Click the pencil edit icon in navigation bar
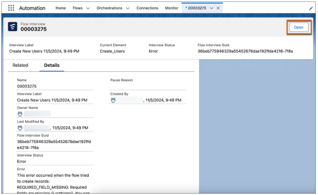Image resolution: width=318 pixels, height=195 pixels. [x=311, y=8]
